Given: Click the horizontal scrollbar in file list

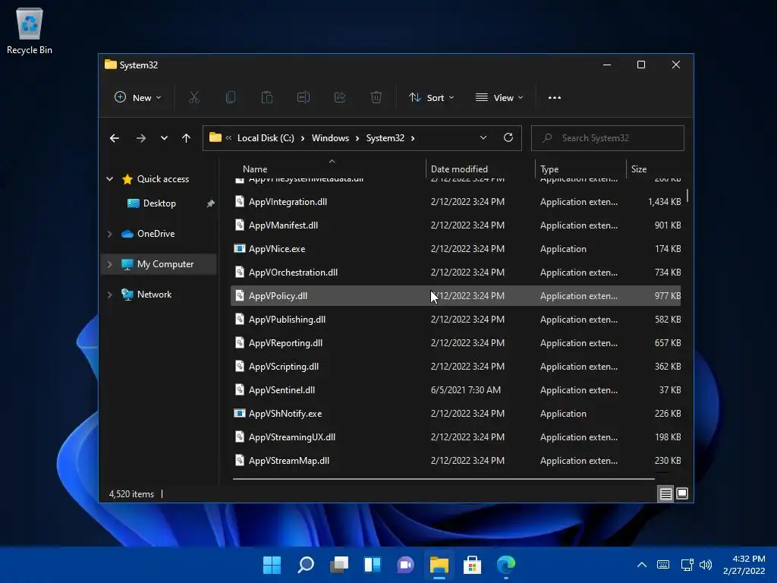Looking at the screenshot, I should [x=443, y=479].
